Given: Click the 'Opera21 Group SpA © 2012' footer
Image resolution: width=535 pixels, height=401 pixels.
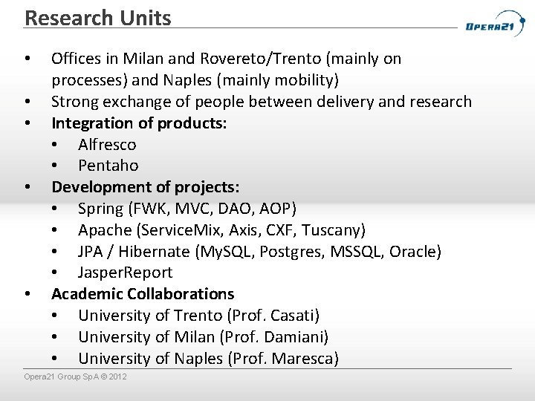Looking at the screenshot, I should pyautogui.click(x=75, y=376).
